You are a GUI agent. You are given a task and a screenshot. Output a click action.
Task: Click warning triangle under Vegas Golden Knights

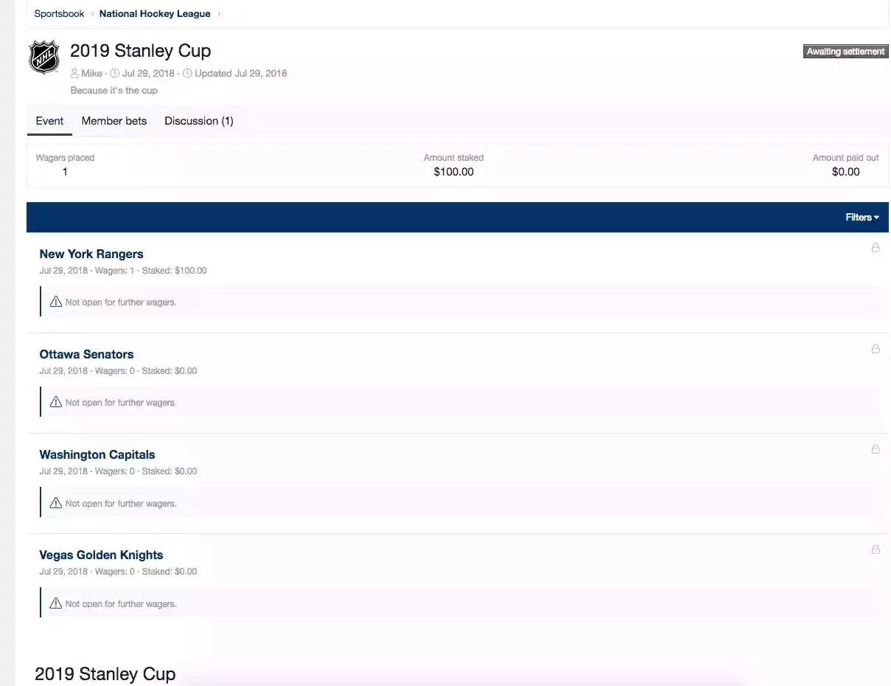pos(55,603)
